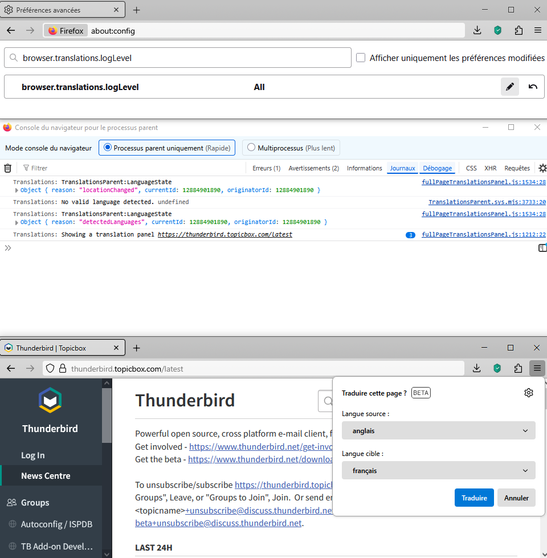Viewport: 547px width, 558px height.
Task: Open thunderbird.topicbox.com/latest link in console
Action: click(x=224, y=234)
